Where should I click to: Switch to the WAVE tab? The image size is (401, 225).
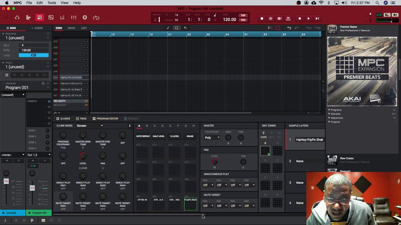click(71, 28)
